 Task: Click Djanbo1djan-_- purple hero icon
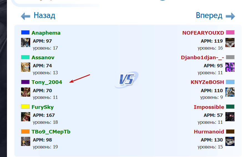point(230,67)
